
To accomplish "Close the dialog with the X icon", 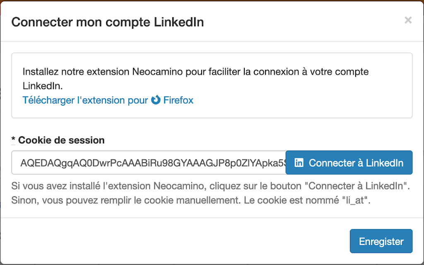I will coord(408,20).
